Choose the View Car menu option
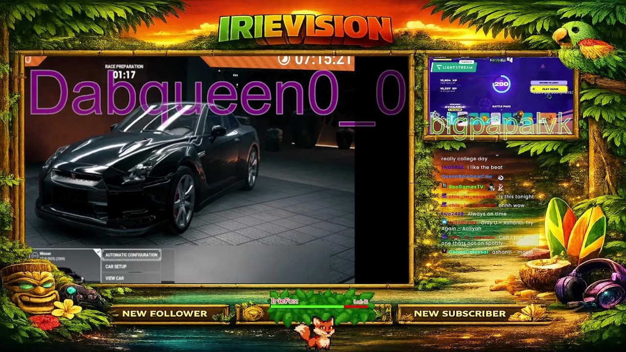 (131, 278)
